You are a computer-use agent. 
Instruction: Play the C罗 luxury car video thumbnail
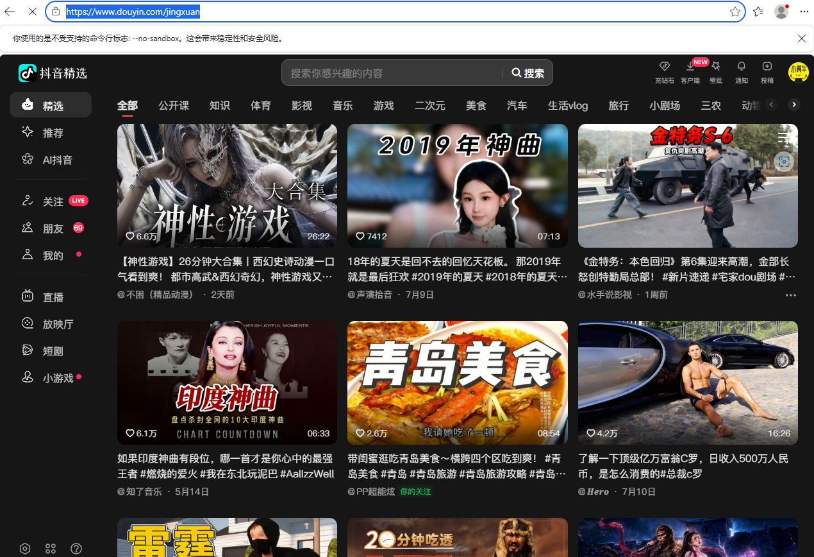[x=688, y=382]
